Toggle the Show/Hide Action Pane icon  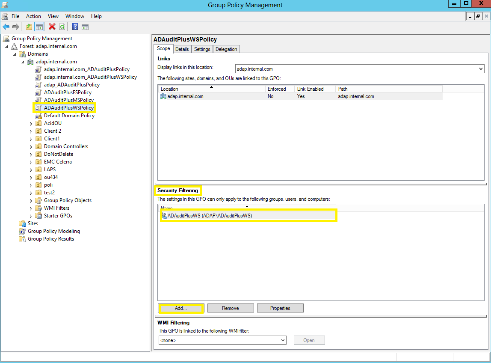click(85, 27)
